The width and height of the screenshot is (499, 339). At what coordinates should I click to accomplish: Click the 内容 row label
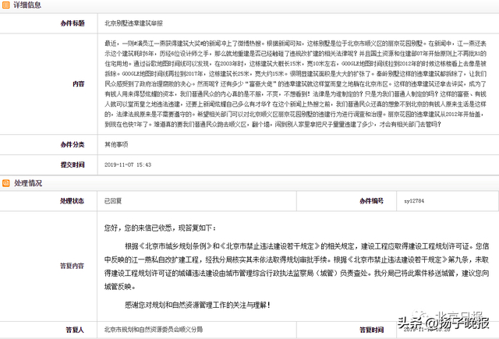(79, 84)
